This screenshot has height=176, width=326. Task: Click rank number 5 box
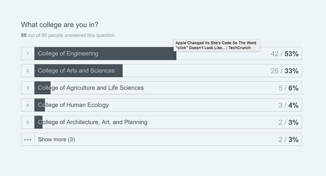(28, 122)
